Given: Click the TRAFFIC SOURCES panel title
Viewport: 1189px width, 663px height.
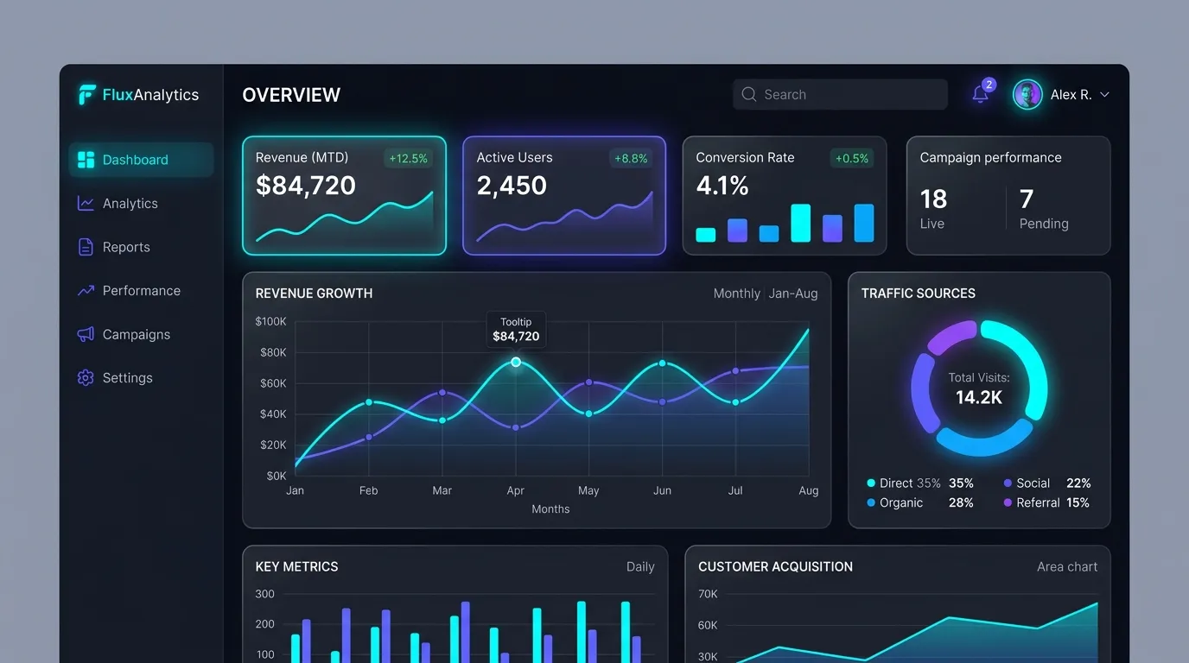Looking at the screenshot, I should (x=919, y=294).
